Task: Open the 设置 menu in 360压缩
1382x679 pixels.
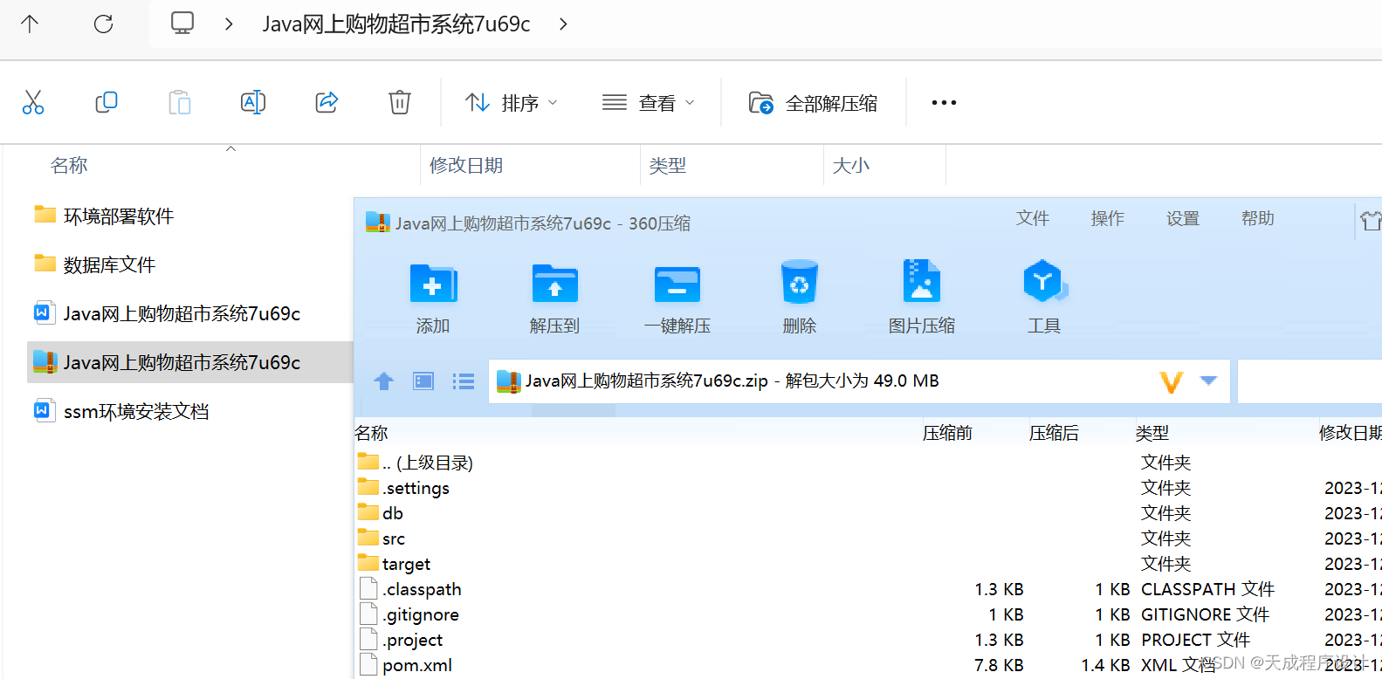Action: [x=1183, y=218]
